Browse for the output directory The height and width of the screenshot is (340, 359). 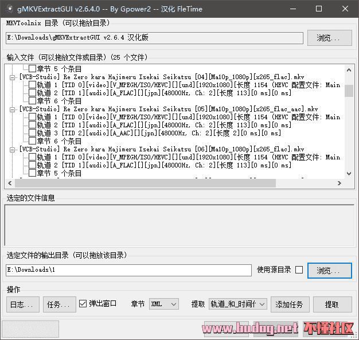pyautogui.click(x=331, y=271)
